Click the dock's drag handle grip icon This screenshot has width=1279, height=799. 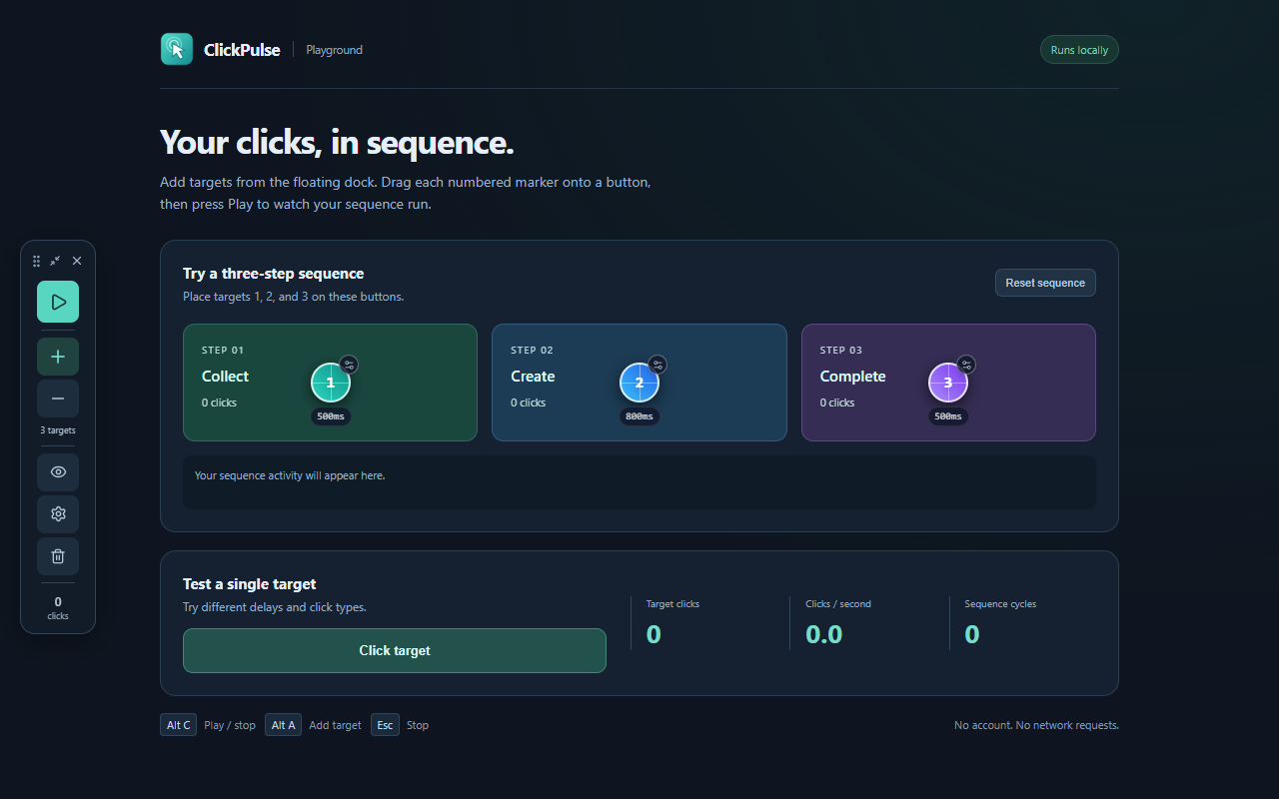coord(37,261)
